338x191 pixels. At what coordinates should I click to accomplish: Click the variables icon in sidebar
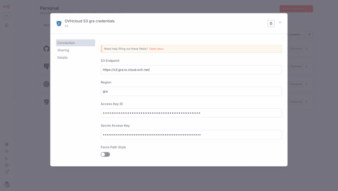7,151
